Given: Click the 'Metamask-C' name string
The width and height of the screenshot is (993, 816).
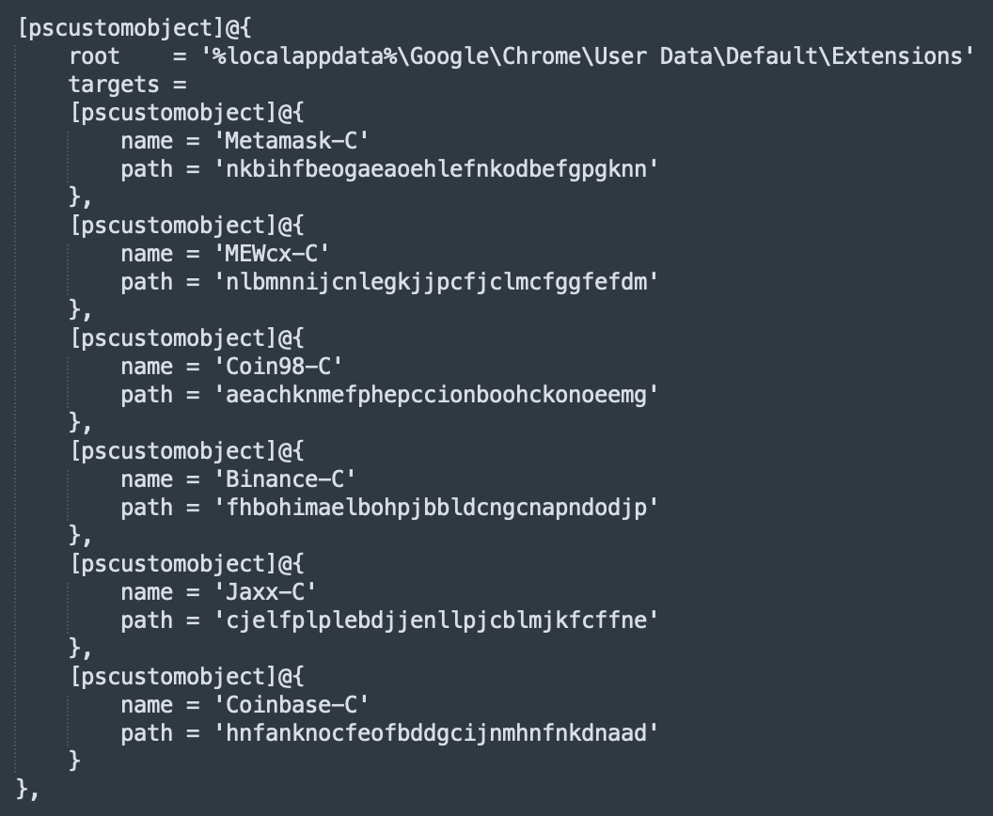Looking at the screenshot, I should point(292,140).
